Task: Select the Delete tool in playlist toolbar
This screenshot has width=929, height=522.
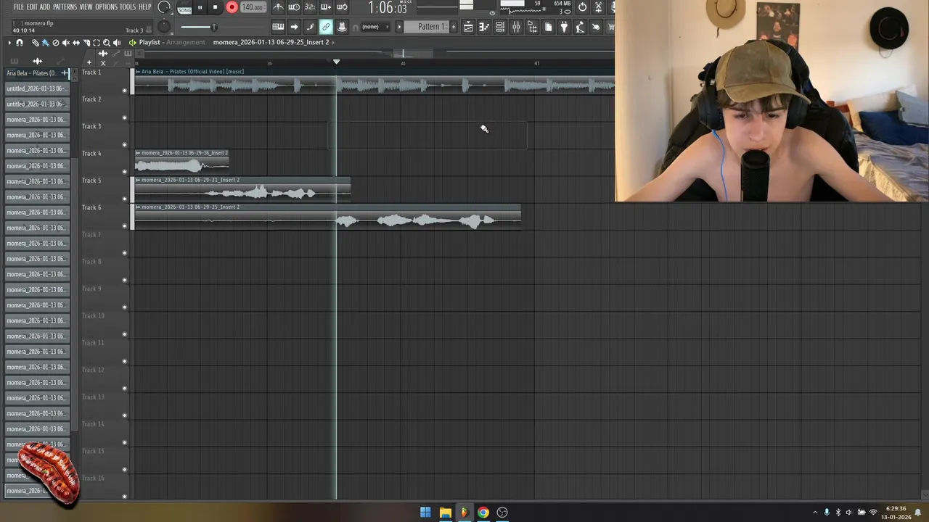Action: 55,43
